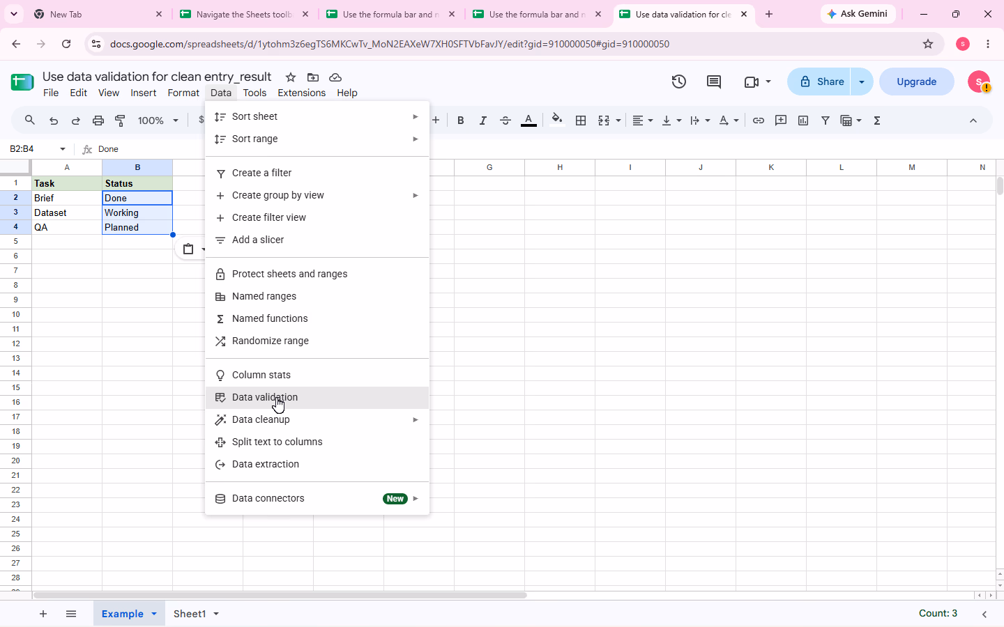Open the Share options dropdown arrow
The image size is (1004, 627).
tap(862, 82)
